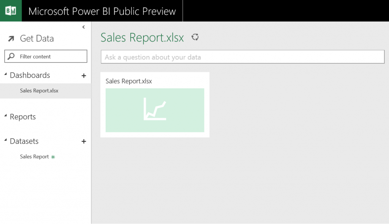
Task: Click the magnifier icon in Filter content
Action: point(12,56)
